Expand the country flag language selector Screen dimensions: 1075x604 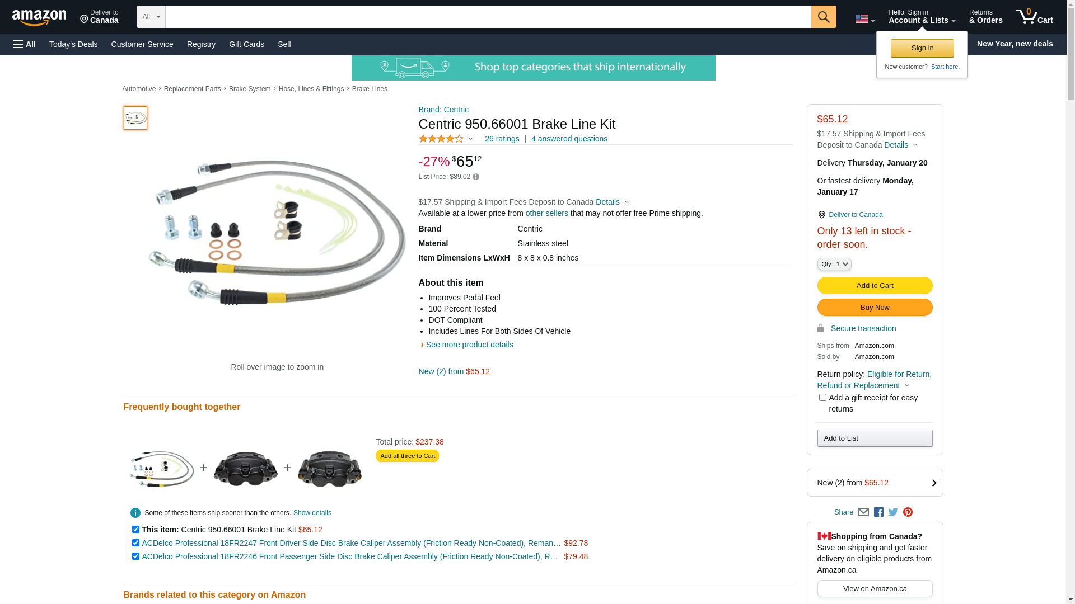tap(864, 20)
